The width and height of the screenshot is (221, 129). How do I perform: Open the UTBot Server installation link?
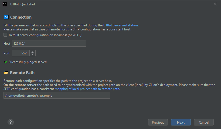[x=121, y=25]
